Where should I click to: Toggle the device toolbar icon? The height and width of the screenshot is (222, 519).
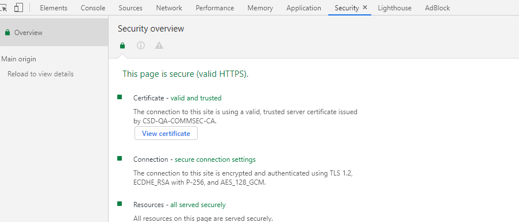point(18,7)
